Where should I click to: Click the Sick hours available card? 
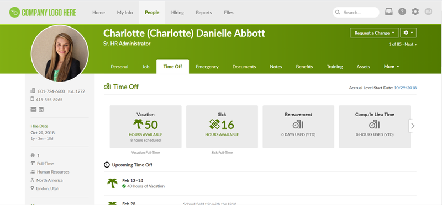[x=222, y=127]
